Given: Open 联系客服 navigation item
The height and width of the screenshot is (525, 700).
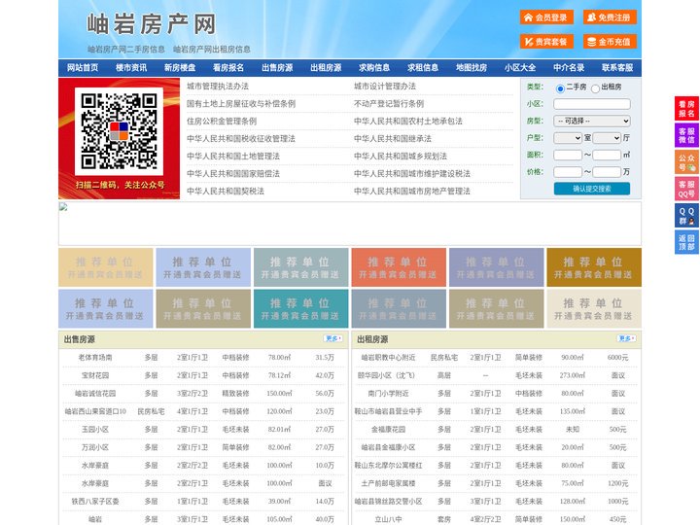Looking at the screenshot, I should (617, 68).
